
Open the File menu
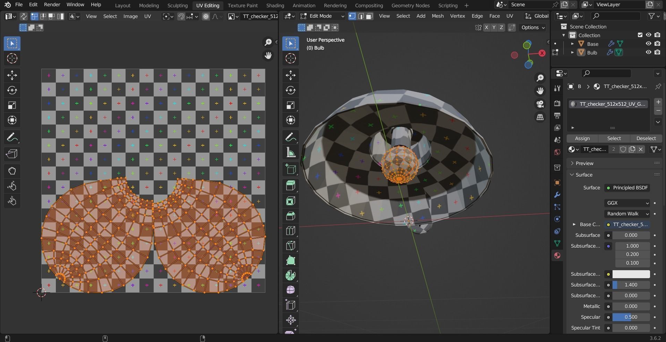pos(19,5)
